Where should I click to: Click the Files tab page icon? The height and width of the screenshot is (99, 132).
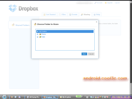[x=60, y=14]
